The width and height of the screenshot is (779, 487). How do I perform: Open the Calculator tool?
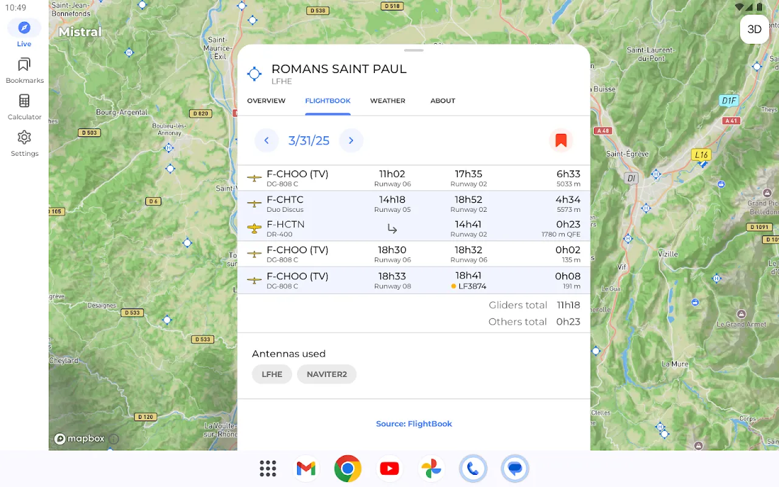pos(24,107)
